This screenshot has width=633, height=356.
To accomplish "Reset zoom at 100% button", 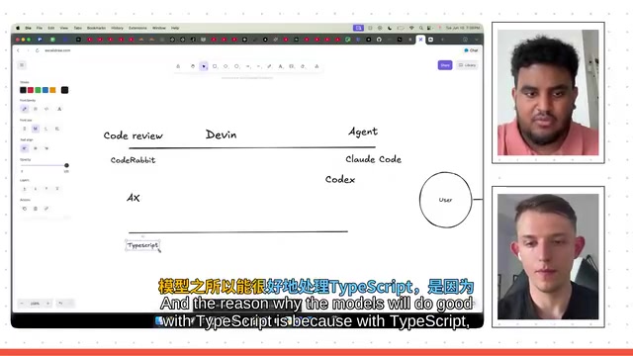I will [35, 304].
